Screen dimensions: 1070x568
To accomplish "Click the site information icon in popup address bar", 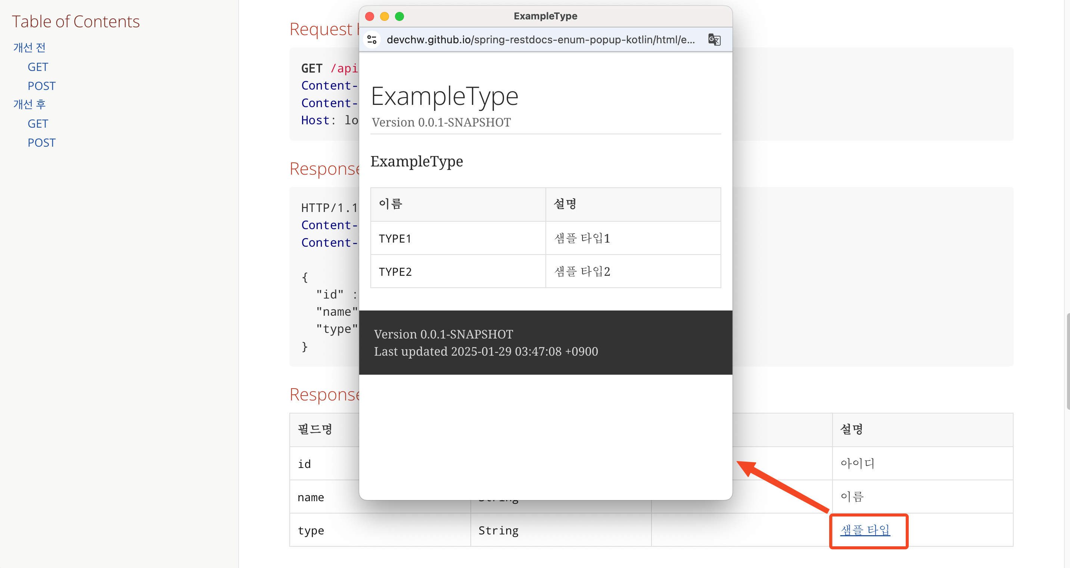I will (372, 40).
